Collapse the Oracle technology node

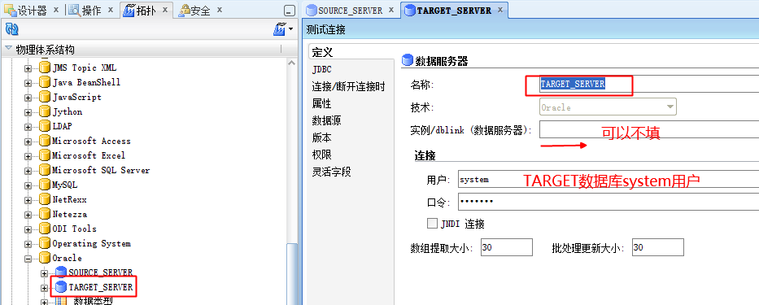[28, 259]
